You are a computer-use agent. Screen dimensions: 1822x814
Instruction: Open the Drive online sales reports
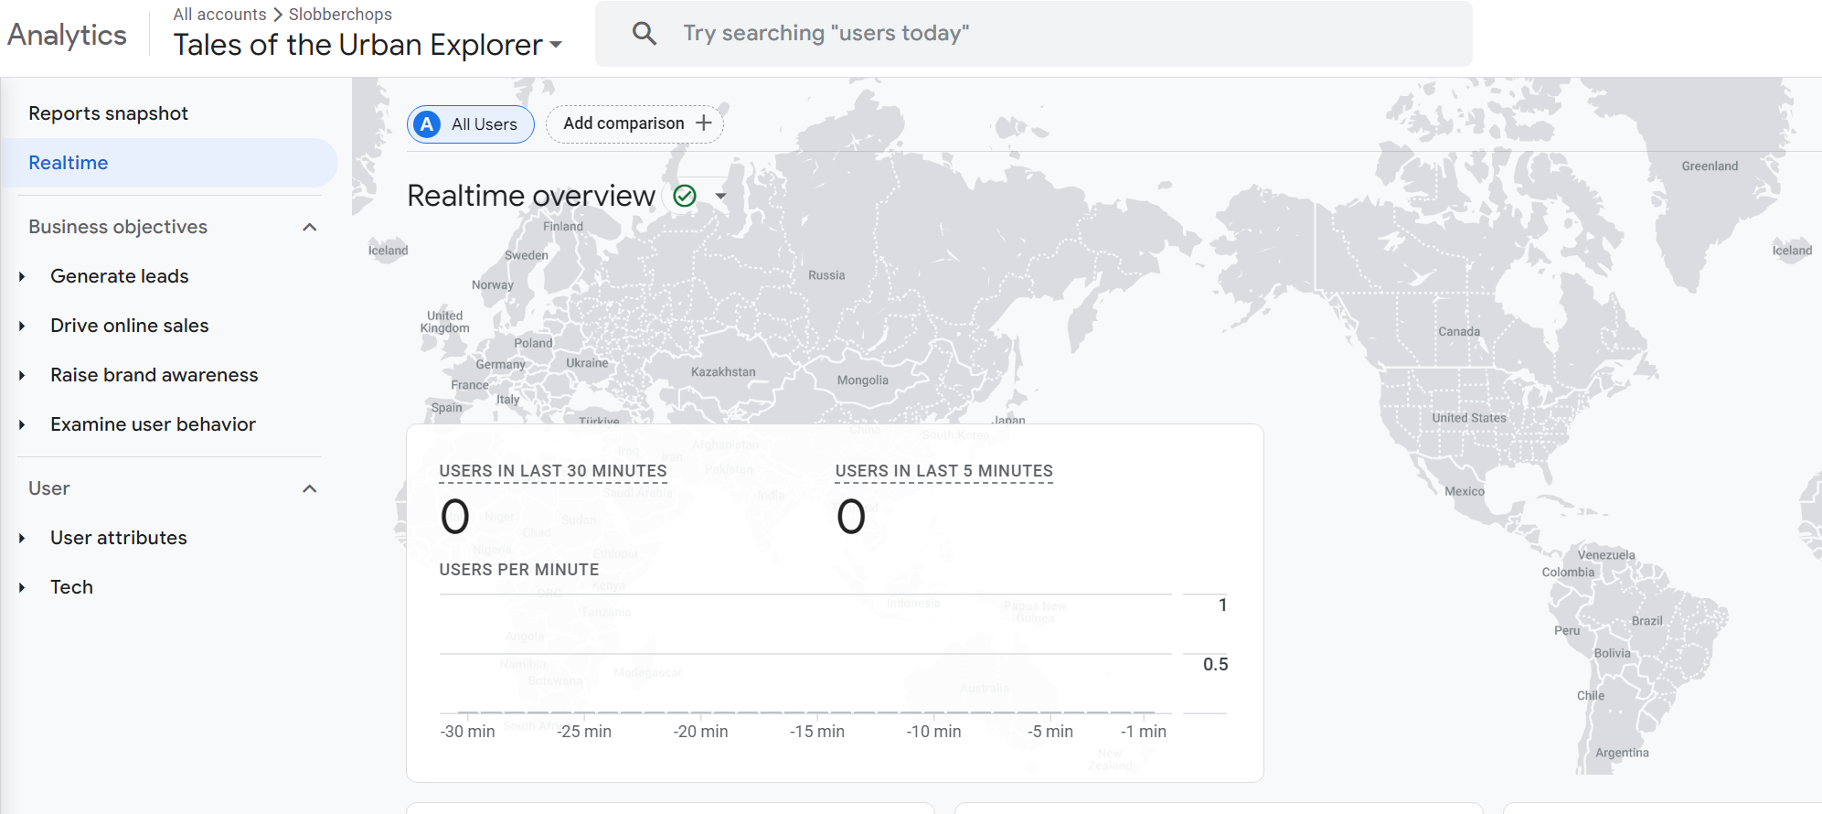[130, 326]
